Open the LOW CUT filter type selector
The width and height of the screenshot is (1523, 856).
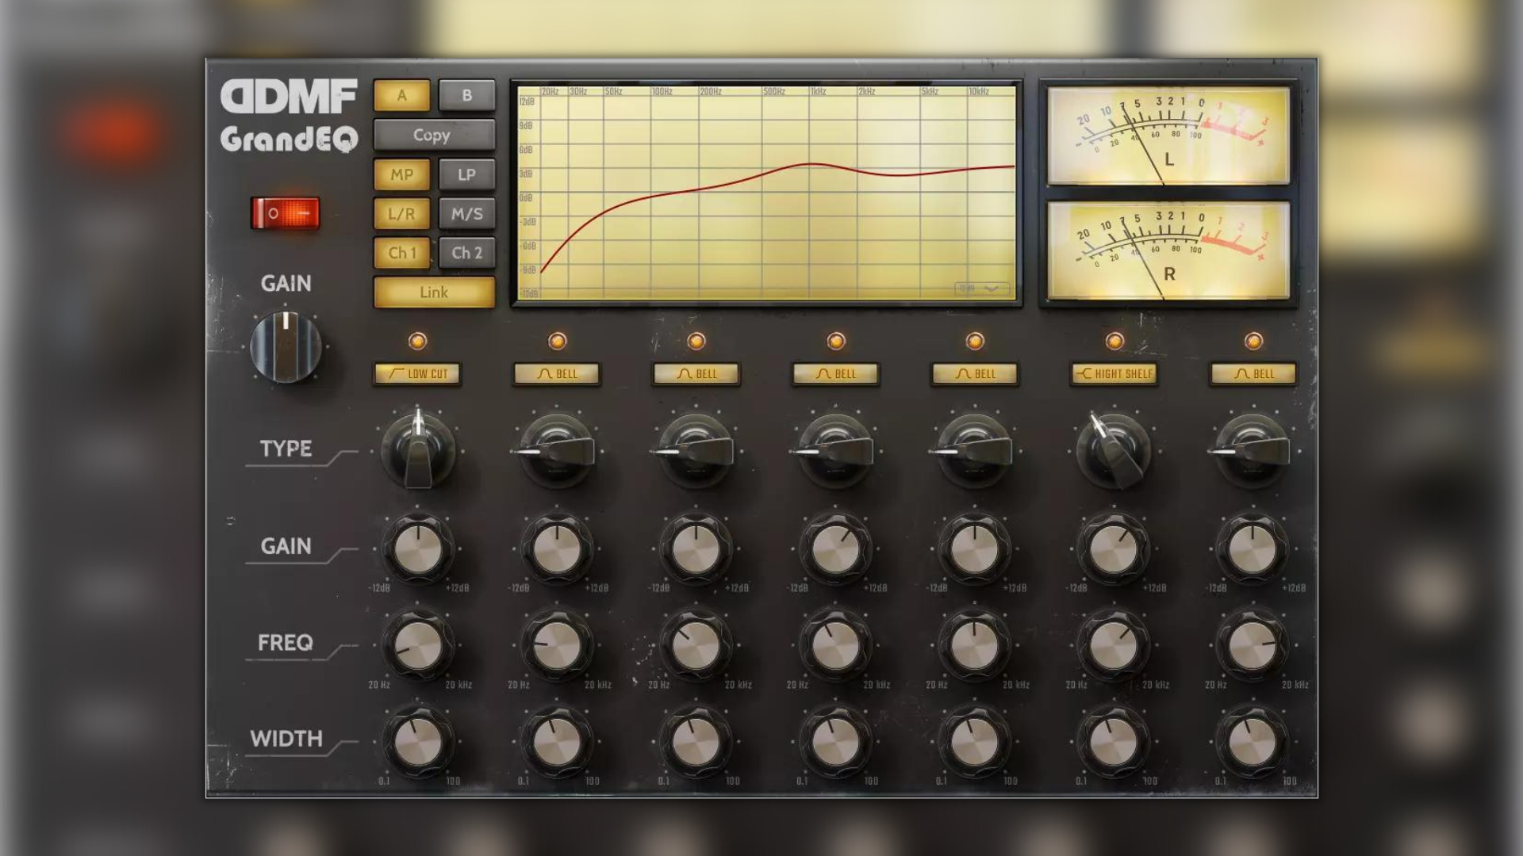coord(417,373)
